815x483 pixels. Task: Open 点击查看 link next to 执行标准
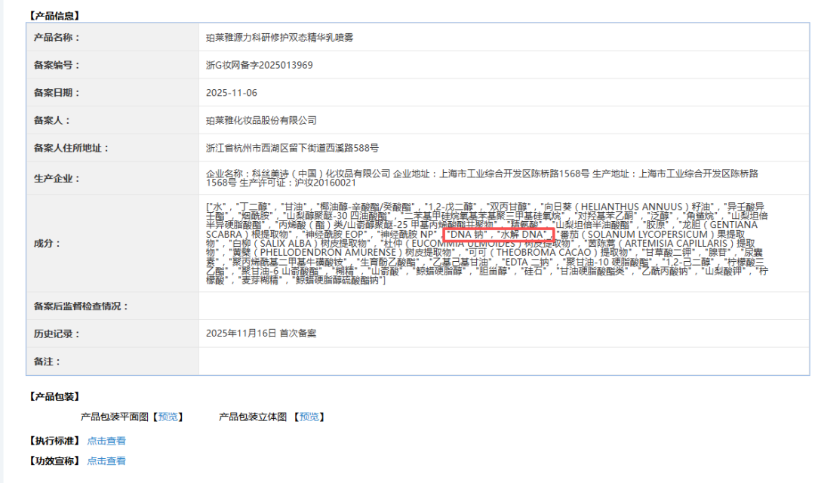point(106,441)
